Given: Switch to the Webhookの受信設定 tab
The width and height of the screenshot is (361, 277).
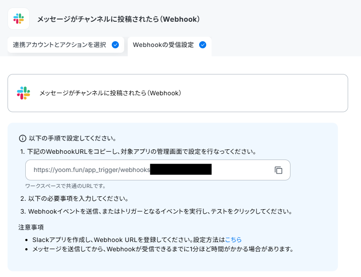Looking at the screenshot, I should pyautogui.click(x=169, y=46).
